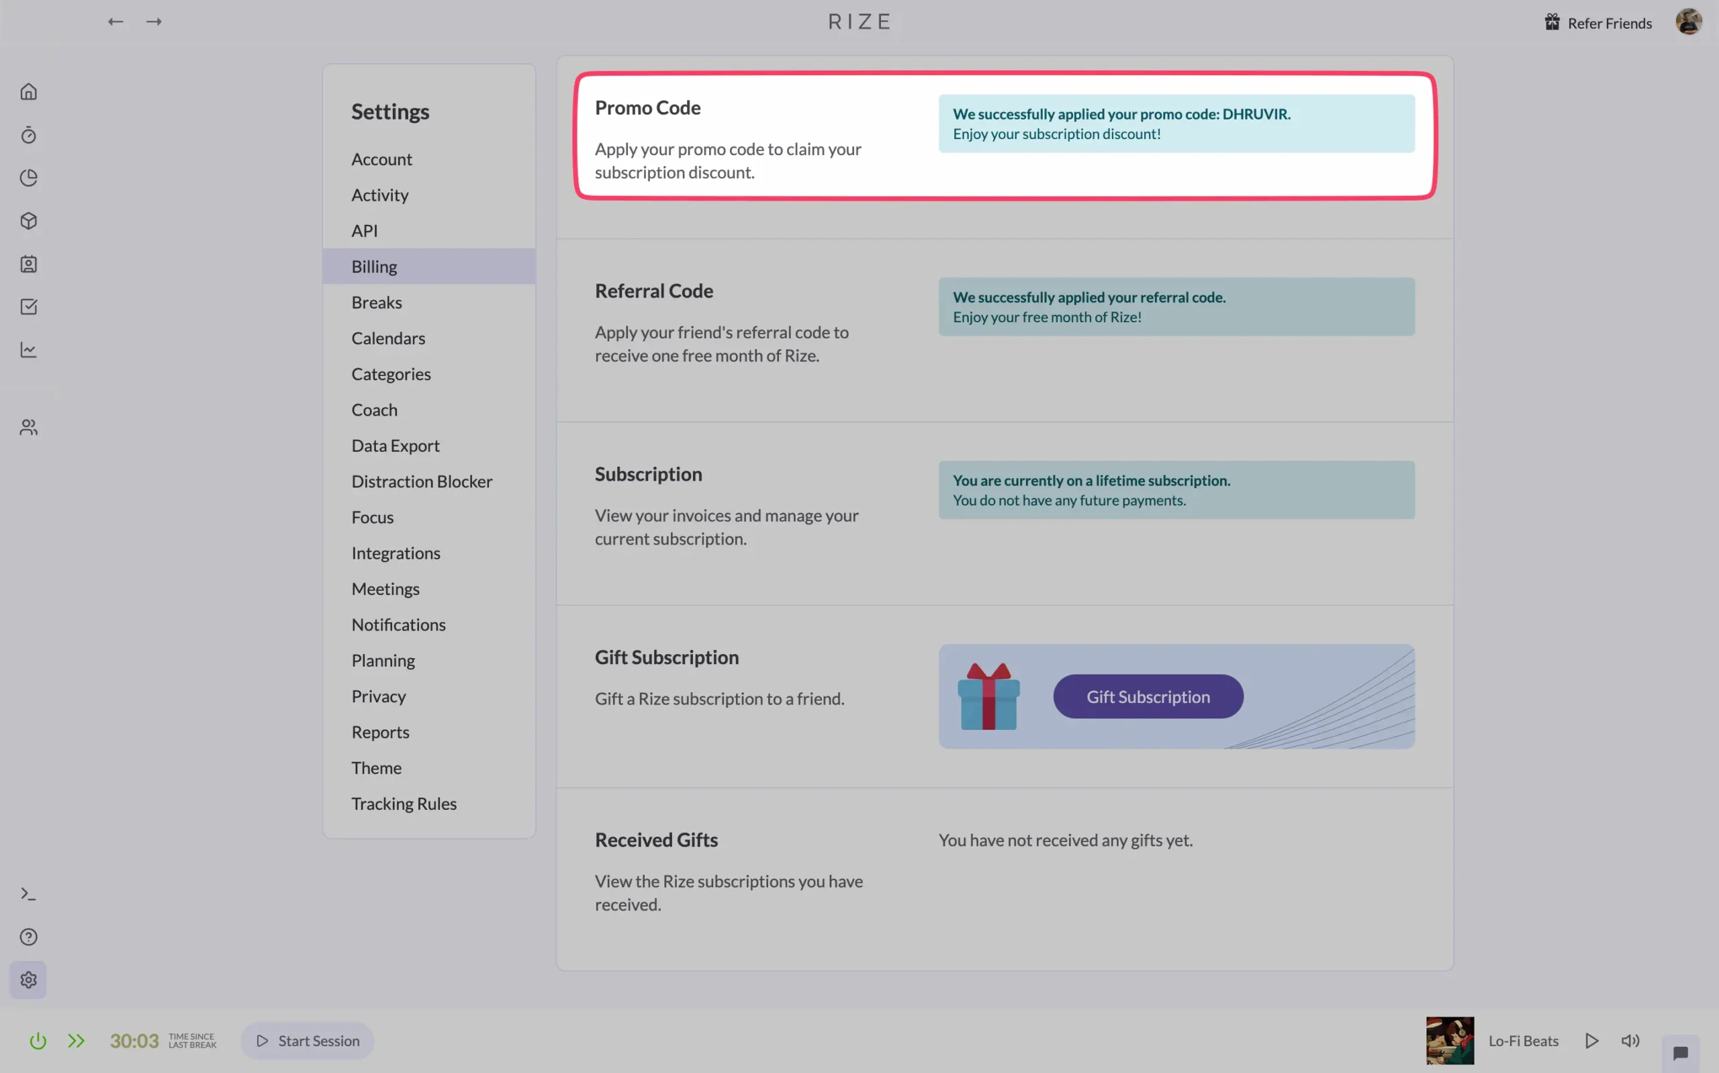This screenshot has height=1073, width=1719.
Task: Click the settings gear icon
Action: click(28, 980)
